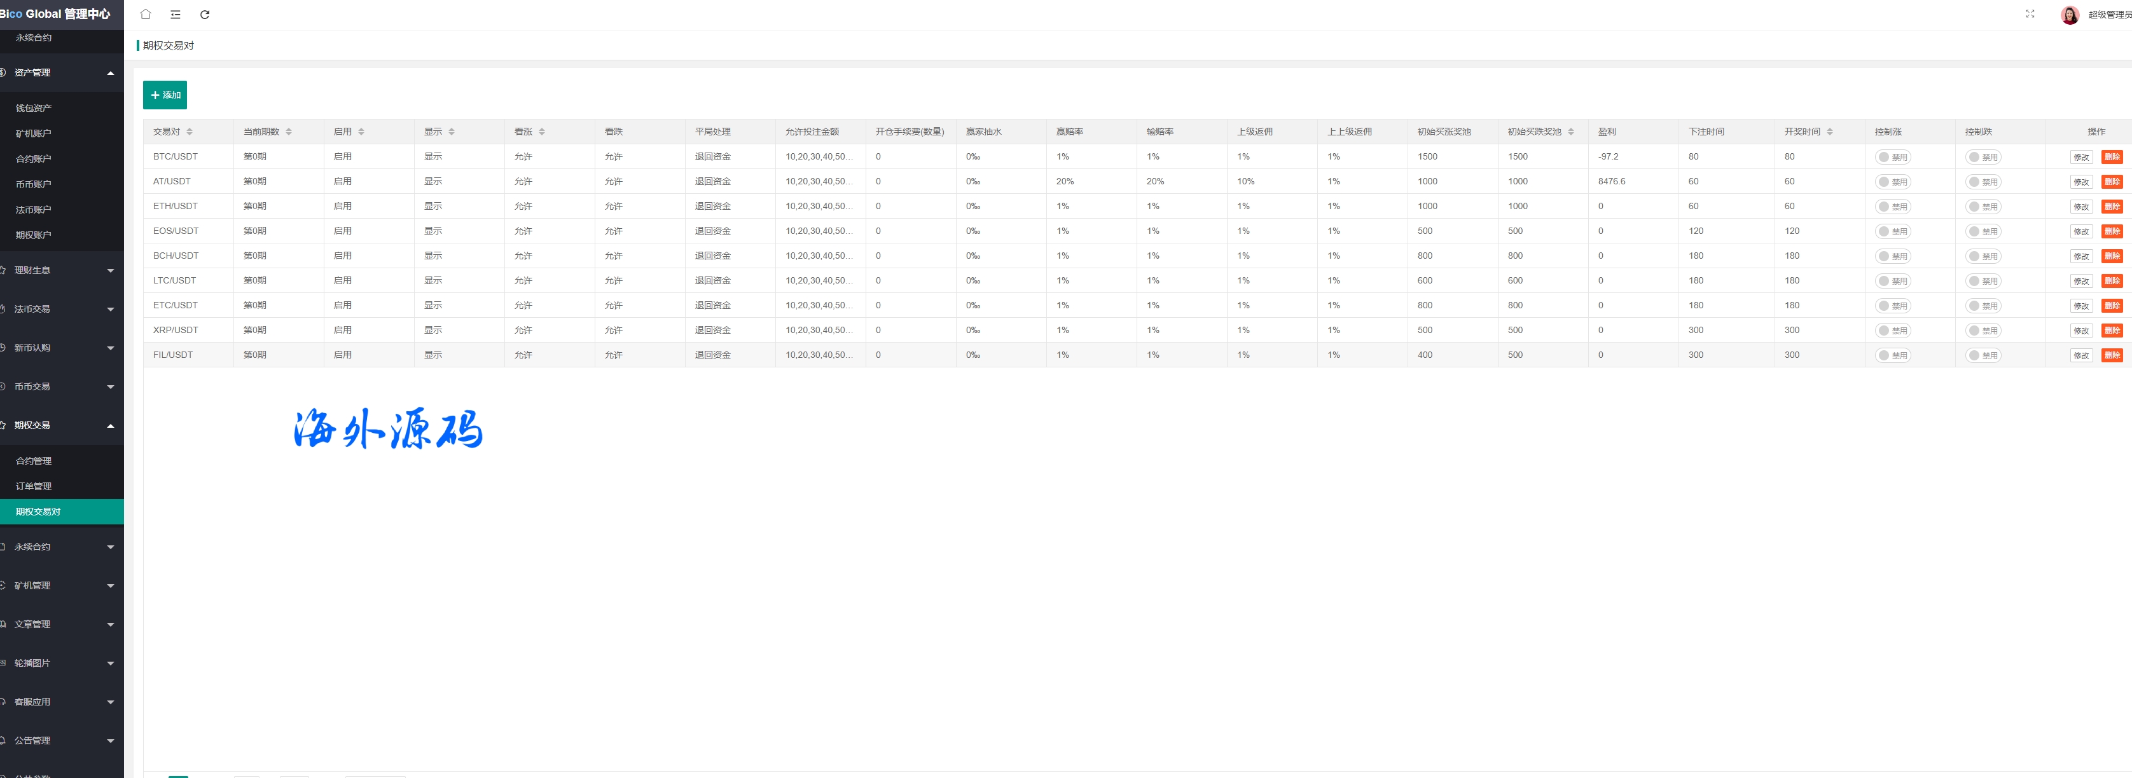Click the refresh page icon
Image resolution: width=2132 pixels, height=778 pixels.
click(204, 14)
